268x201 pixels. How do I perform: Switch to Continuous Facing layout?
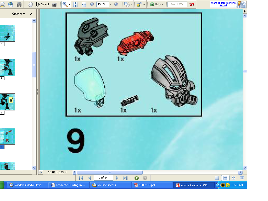point(233,178)
